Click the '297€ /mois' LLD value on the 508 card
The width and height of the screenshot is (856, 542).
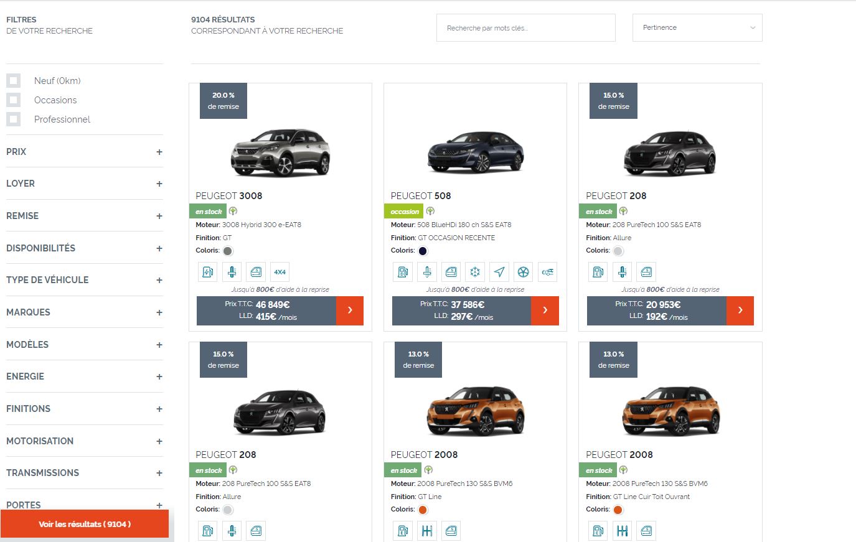472,317
